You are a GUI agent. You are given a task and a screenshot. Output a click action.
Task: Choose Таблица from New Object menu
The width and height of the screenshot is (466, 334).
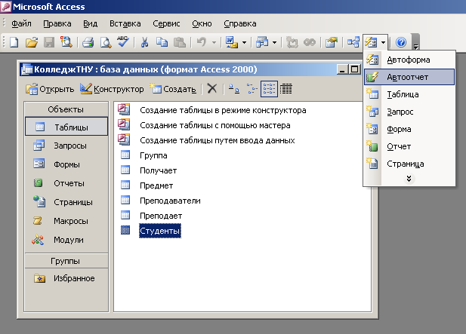coord(409,94)
